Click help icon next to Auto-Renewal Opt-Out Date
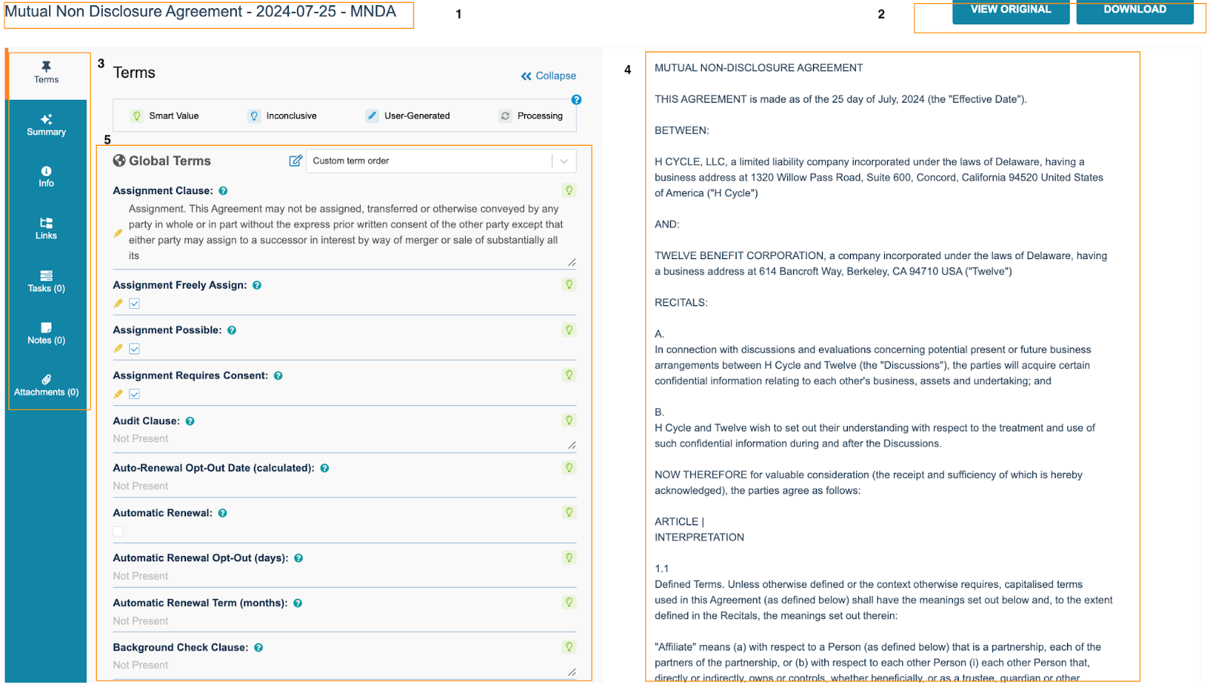1210x683 pixels. tap(324, 468)
